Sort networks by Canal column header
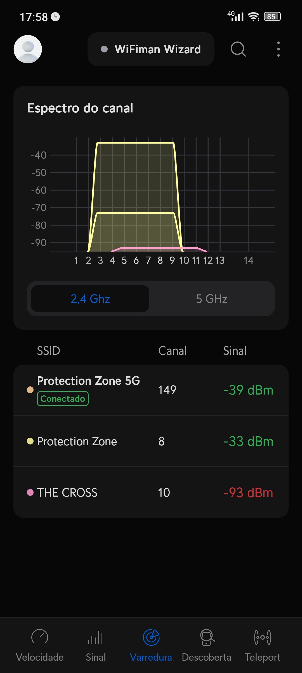302x673 pixels. coord(172,351)
